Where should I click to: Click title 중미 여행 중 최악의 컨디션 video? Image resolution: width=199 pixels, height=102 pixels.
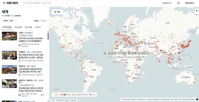click(31, 56)
